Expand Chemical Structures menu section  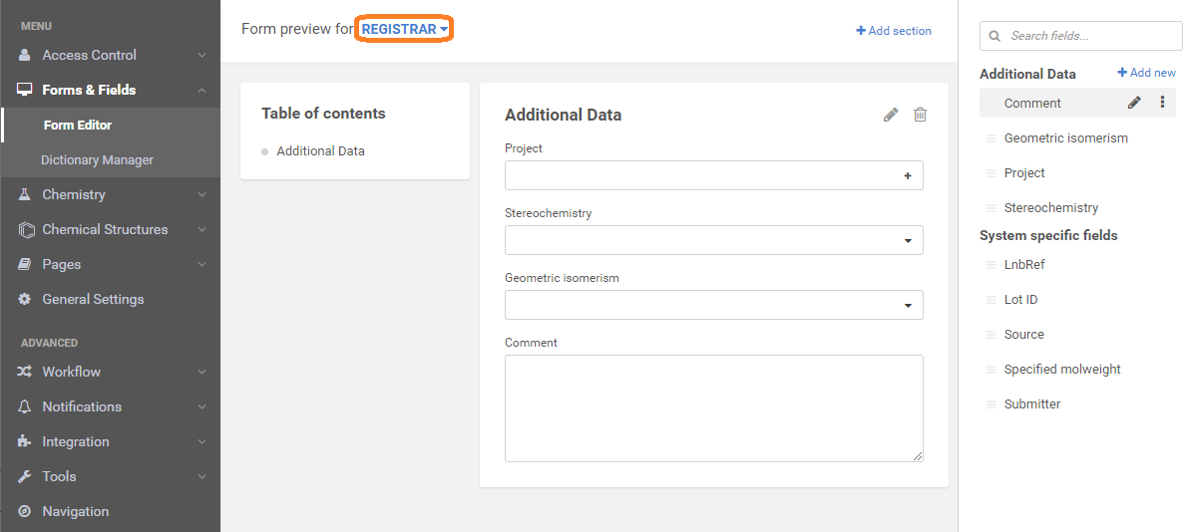[x=110, y=229]
